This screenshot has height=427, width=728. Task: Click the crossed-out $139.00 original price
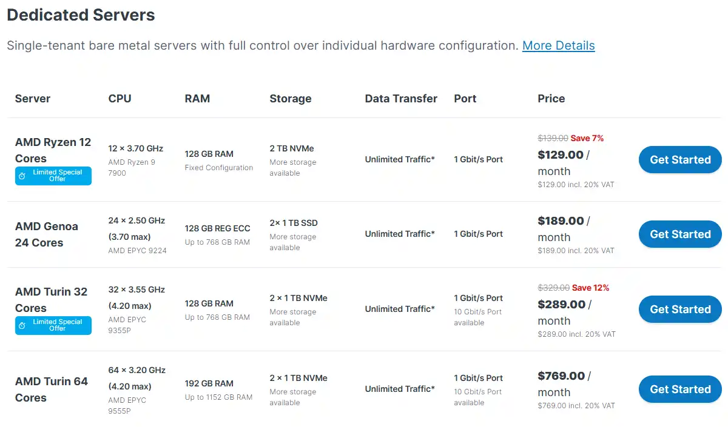[552, 138]
